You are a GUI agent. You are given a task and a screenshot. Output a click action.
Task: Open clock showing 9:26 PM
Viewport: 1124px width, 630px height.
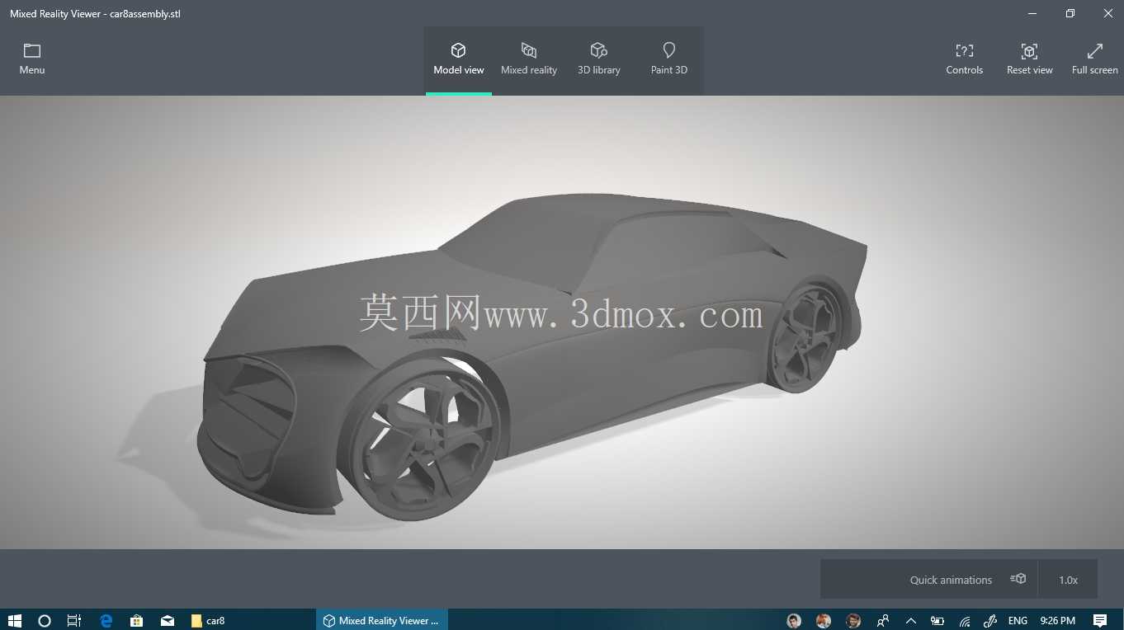tap(1057, 620)
